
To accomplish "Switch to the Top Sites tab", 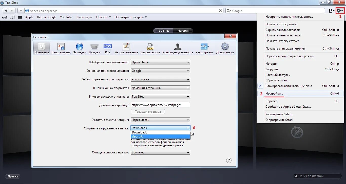I will click(x=163, y=31).
